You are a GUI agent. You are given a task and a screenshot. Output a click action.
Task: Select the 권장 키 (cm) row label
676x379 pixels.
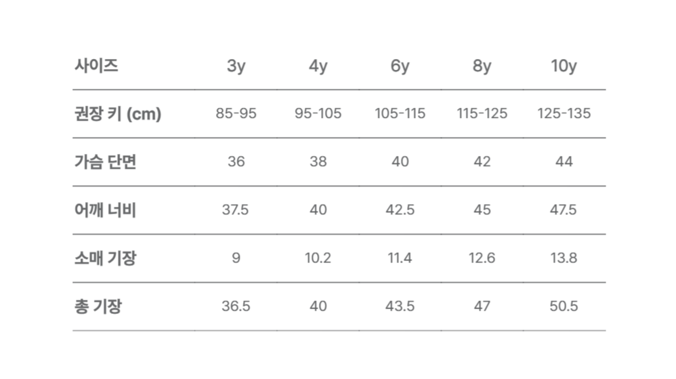point(118,114)
